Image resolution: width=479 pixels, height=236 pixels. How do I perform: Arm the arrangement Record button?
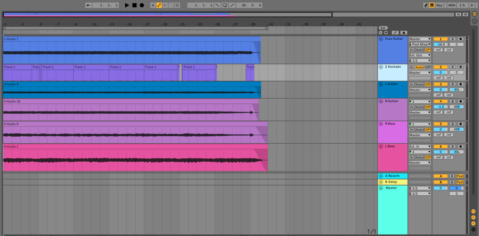click(x=142, y=5)
